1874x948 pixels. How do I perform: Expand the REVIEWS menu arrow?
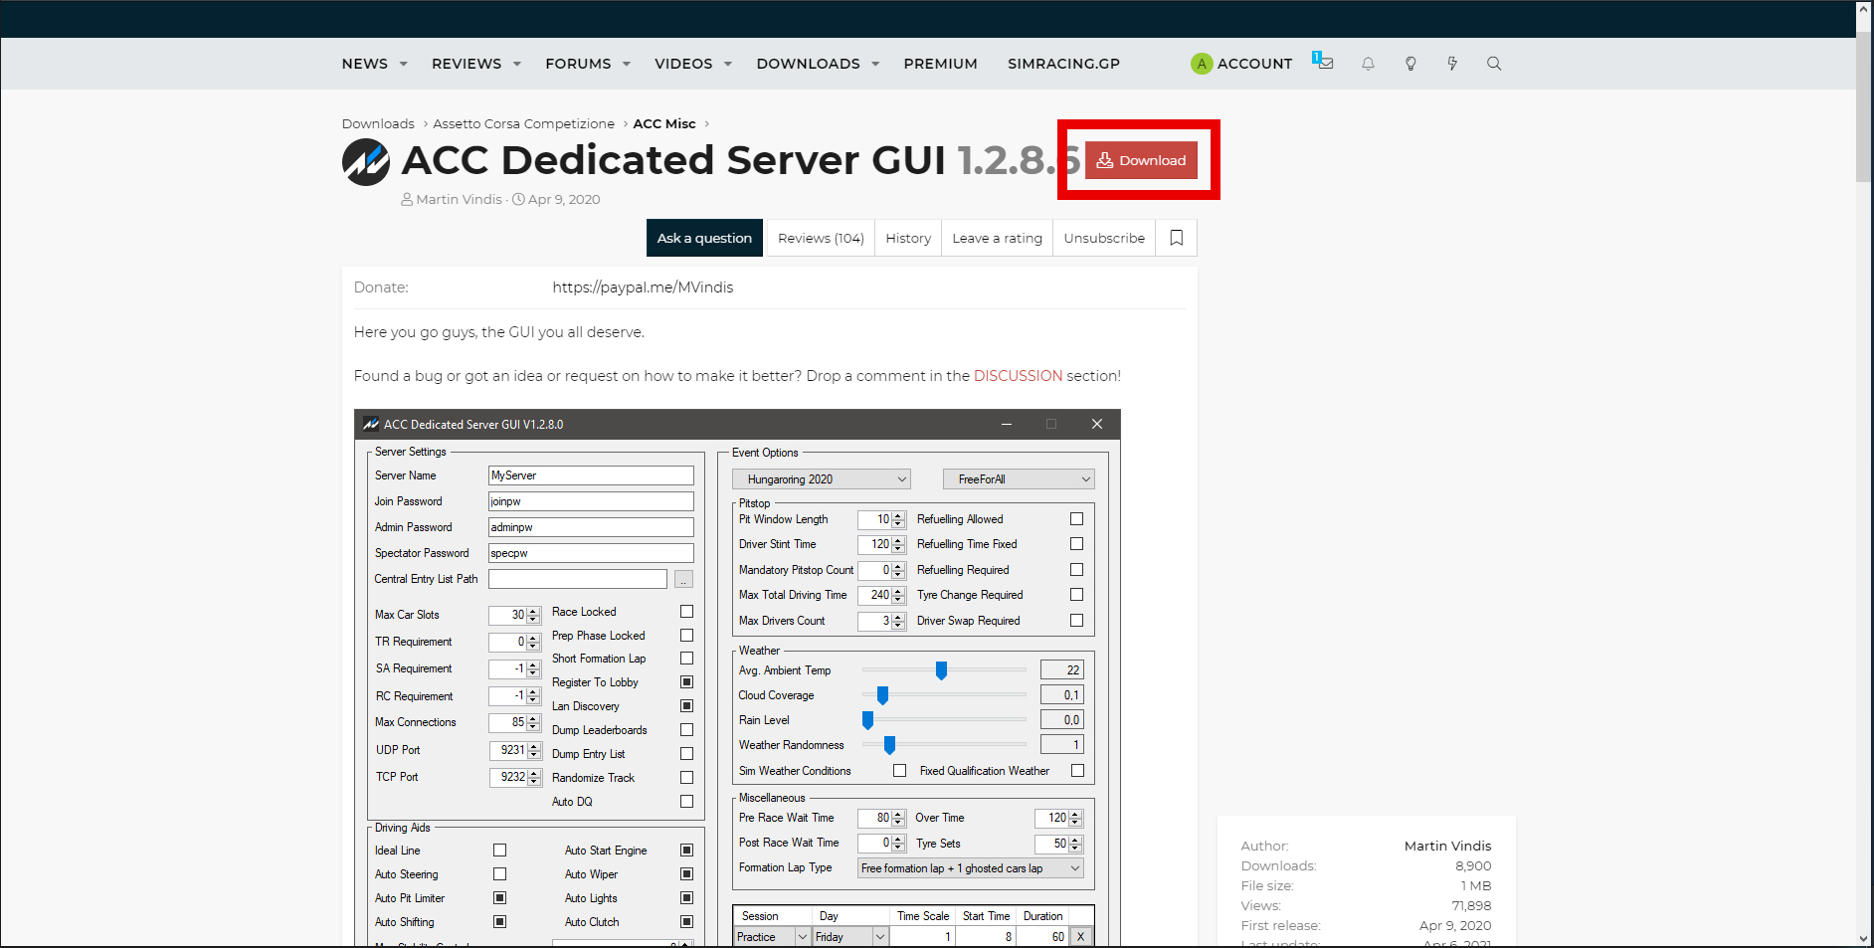[x=517, y=65]
